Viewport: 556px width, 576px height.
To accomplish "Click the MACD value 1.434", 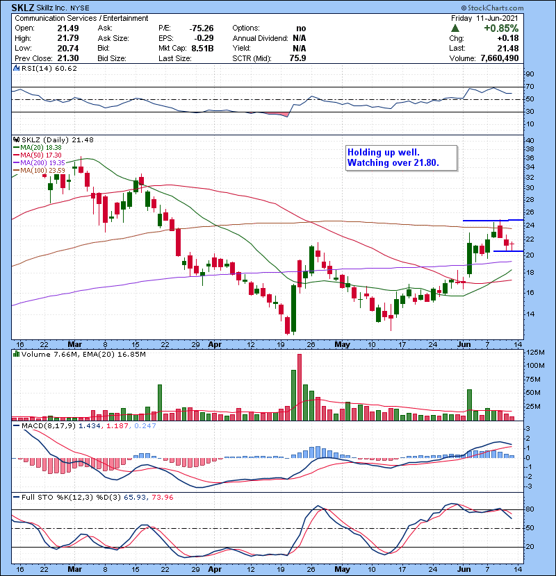I will coord(90,426).
